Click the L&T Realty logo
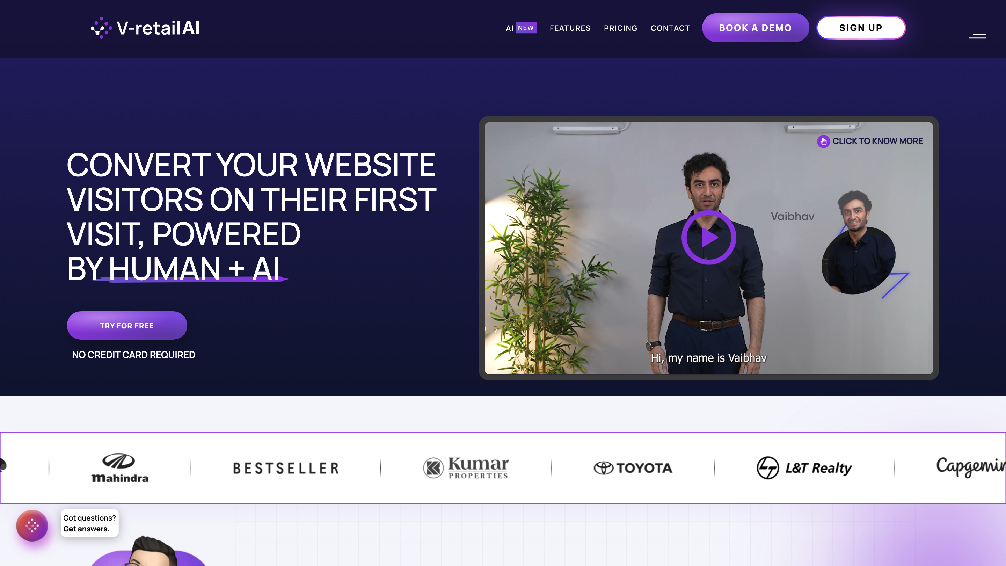 click(x=804, y=468)
